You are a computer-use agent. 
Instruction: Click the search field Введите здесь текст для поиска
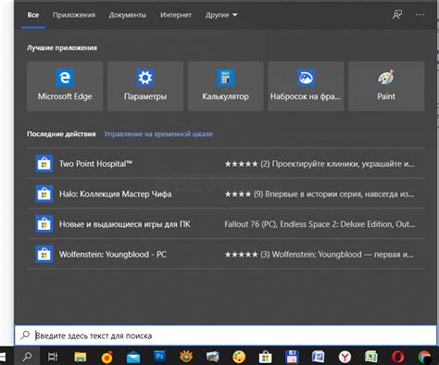click(x=226, y=335)
